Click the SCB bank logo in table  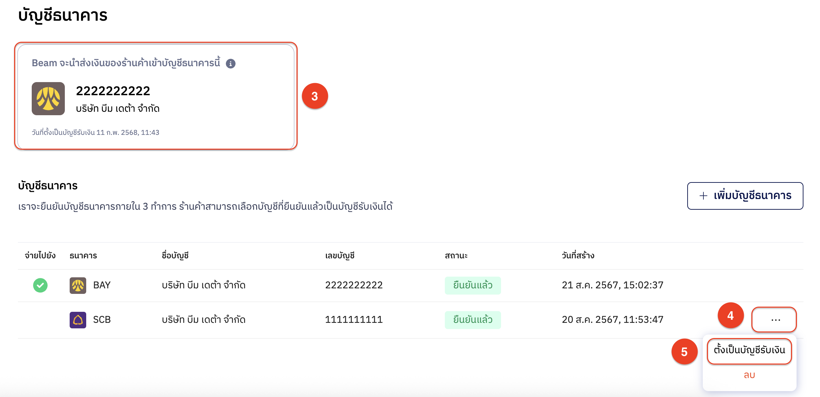pyautogui.click(x=78, y=320)
